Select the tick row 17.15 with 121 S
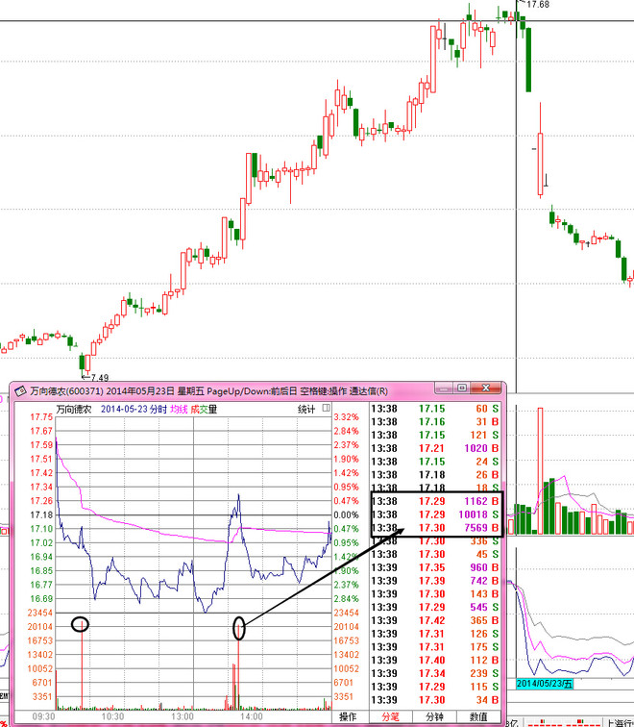634x727 pixels. [435, 435]
